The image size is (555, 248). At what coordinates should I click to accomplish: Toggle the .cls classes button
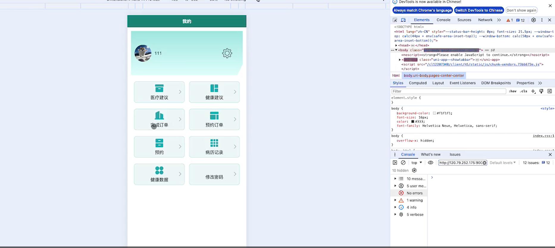pyautogui.click(x=523, y=91)
